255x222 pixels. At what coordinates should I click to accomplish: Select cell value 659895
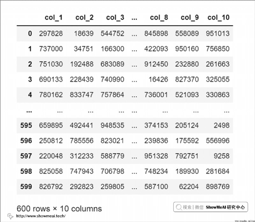click(x=51, y=125)
